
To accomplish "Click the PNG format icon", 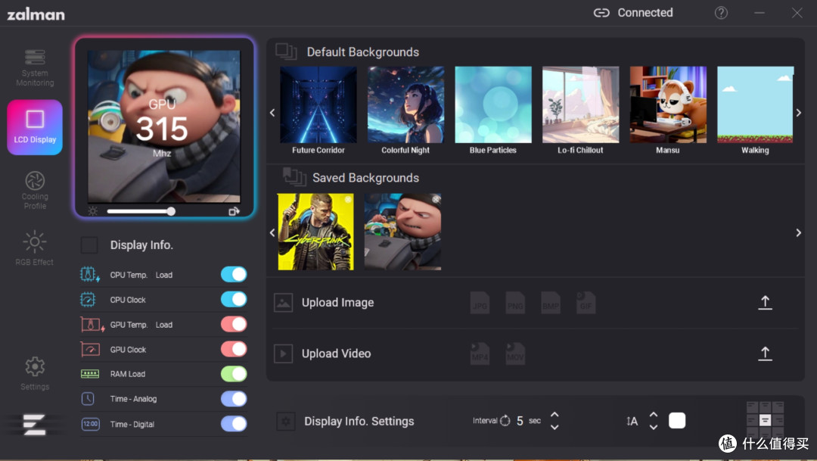I will tap(515, 303).
